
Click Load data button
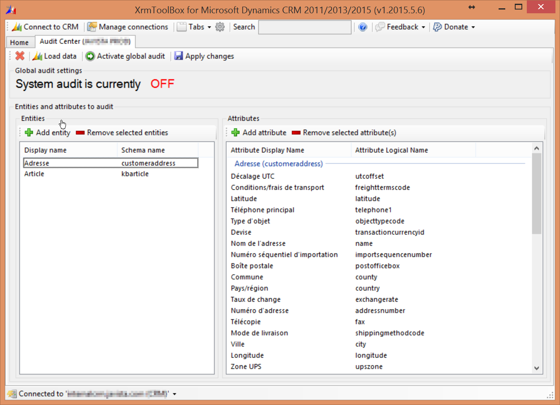[x=55, y=56]
